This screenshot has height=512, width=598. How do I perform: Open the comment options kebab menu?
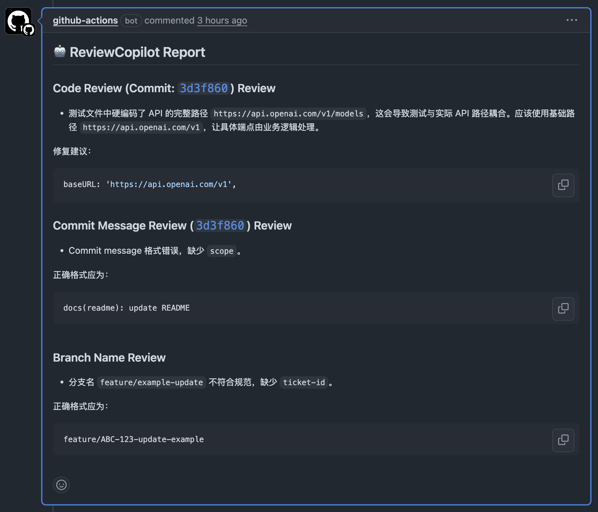572,20
